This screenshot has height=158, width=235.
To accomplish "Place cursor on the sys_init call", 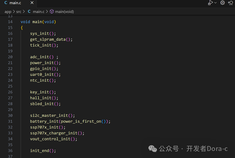I will click(x=40, y=33).
